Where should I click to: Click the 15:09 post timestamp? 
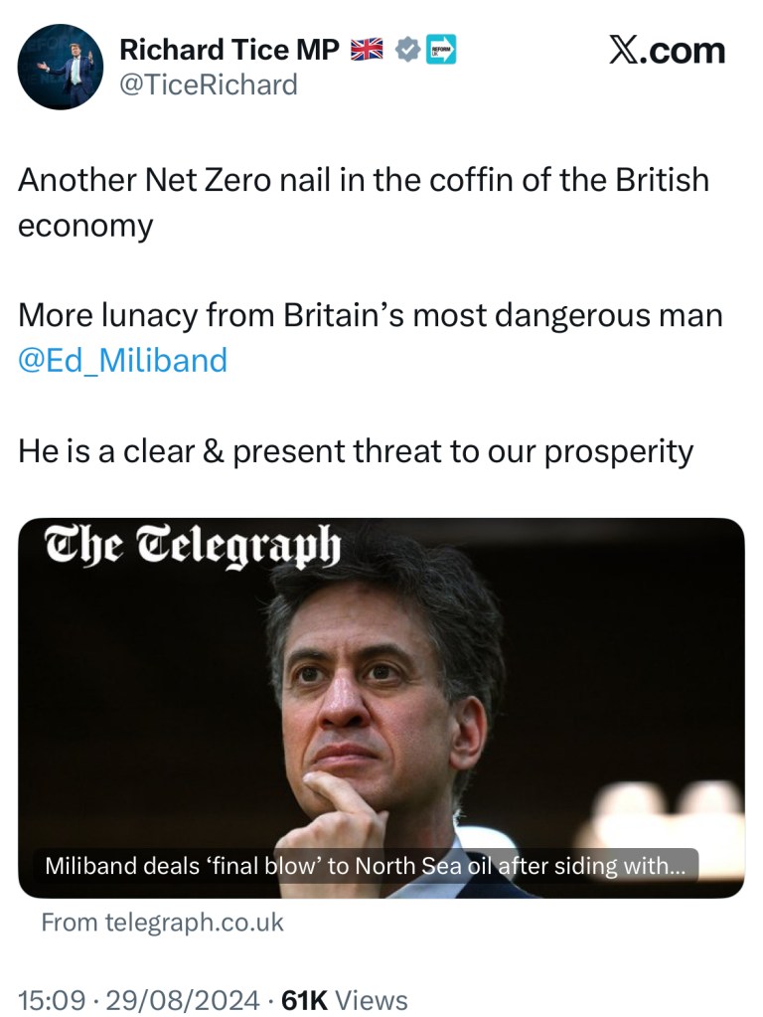pyautogui.click(x=52, y=999)
